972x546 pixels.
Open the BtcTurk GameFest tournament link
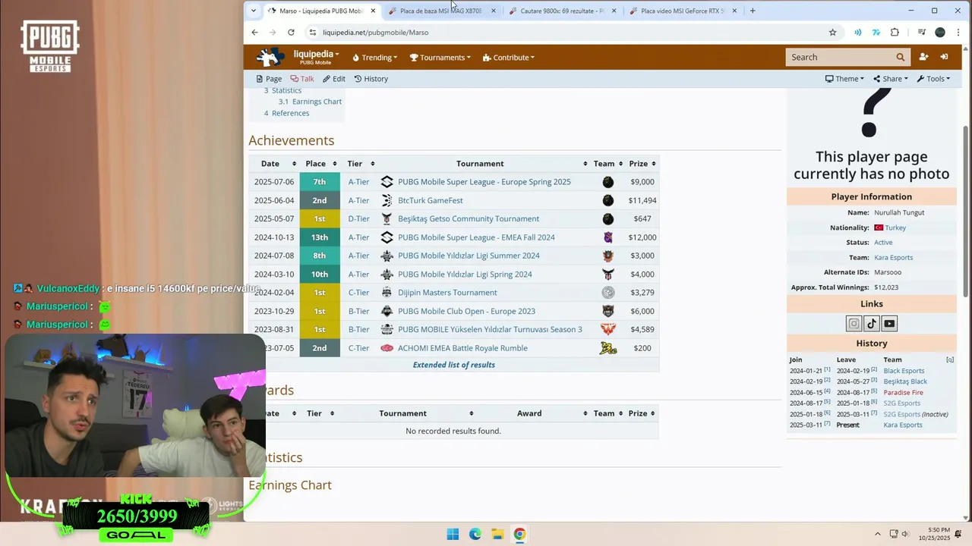coord(431,200)
